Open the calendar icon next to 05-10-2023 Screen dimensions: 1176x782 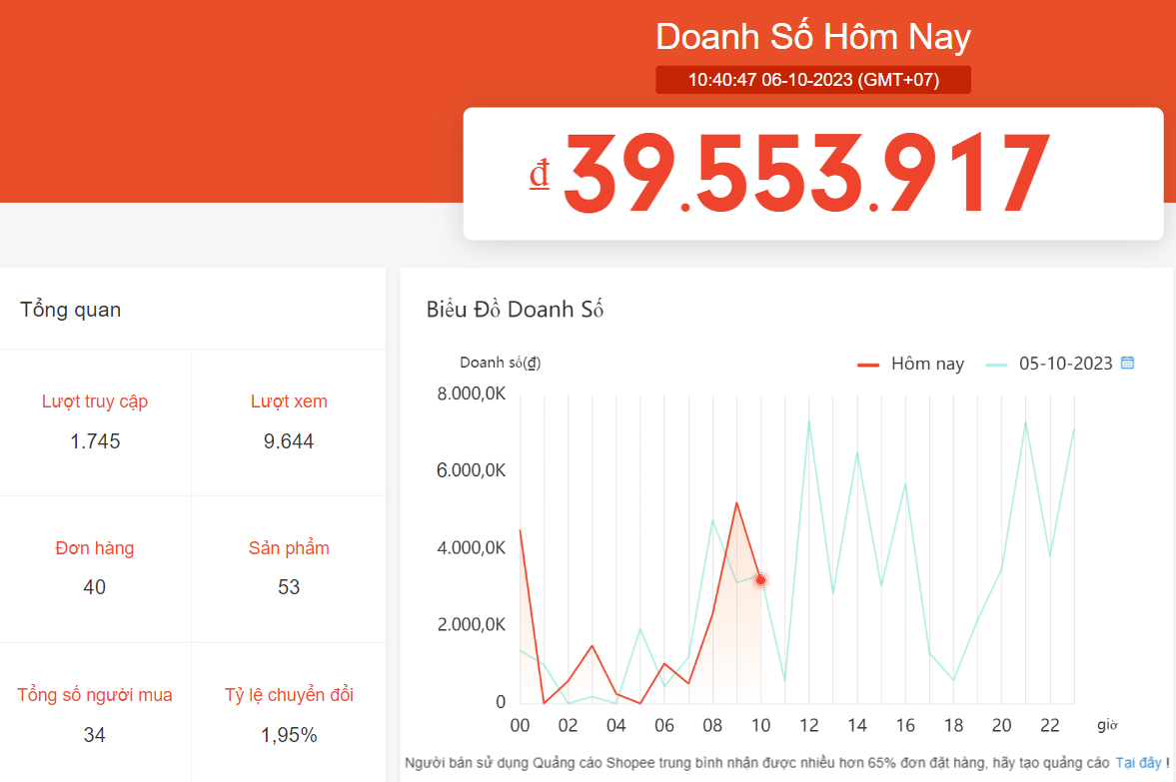pos(1127,363)
